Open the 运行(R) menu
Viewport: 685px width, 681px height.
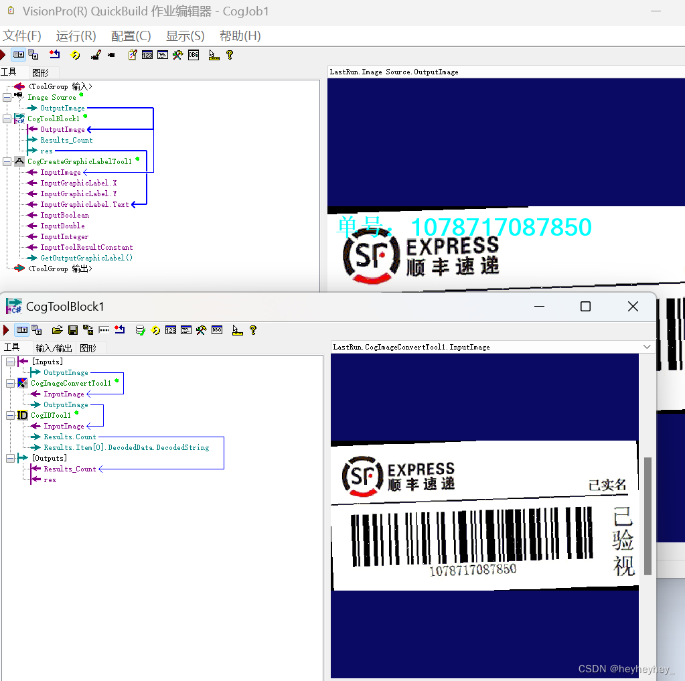coord(76,36)
